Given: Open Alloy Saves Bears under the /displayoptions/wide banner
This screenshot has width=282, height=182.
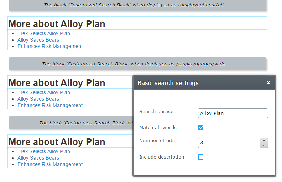Looking at the screenshot, I should tap(38, 99).
